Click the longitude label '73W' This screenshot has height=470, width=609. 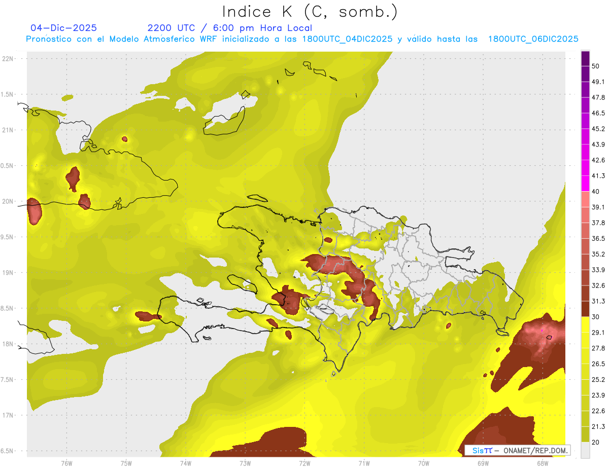(x=245, y=463)
